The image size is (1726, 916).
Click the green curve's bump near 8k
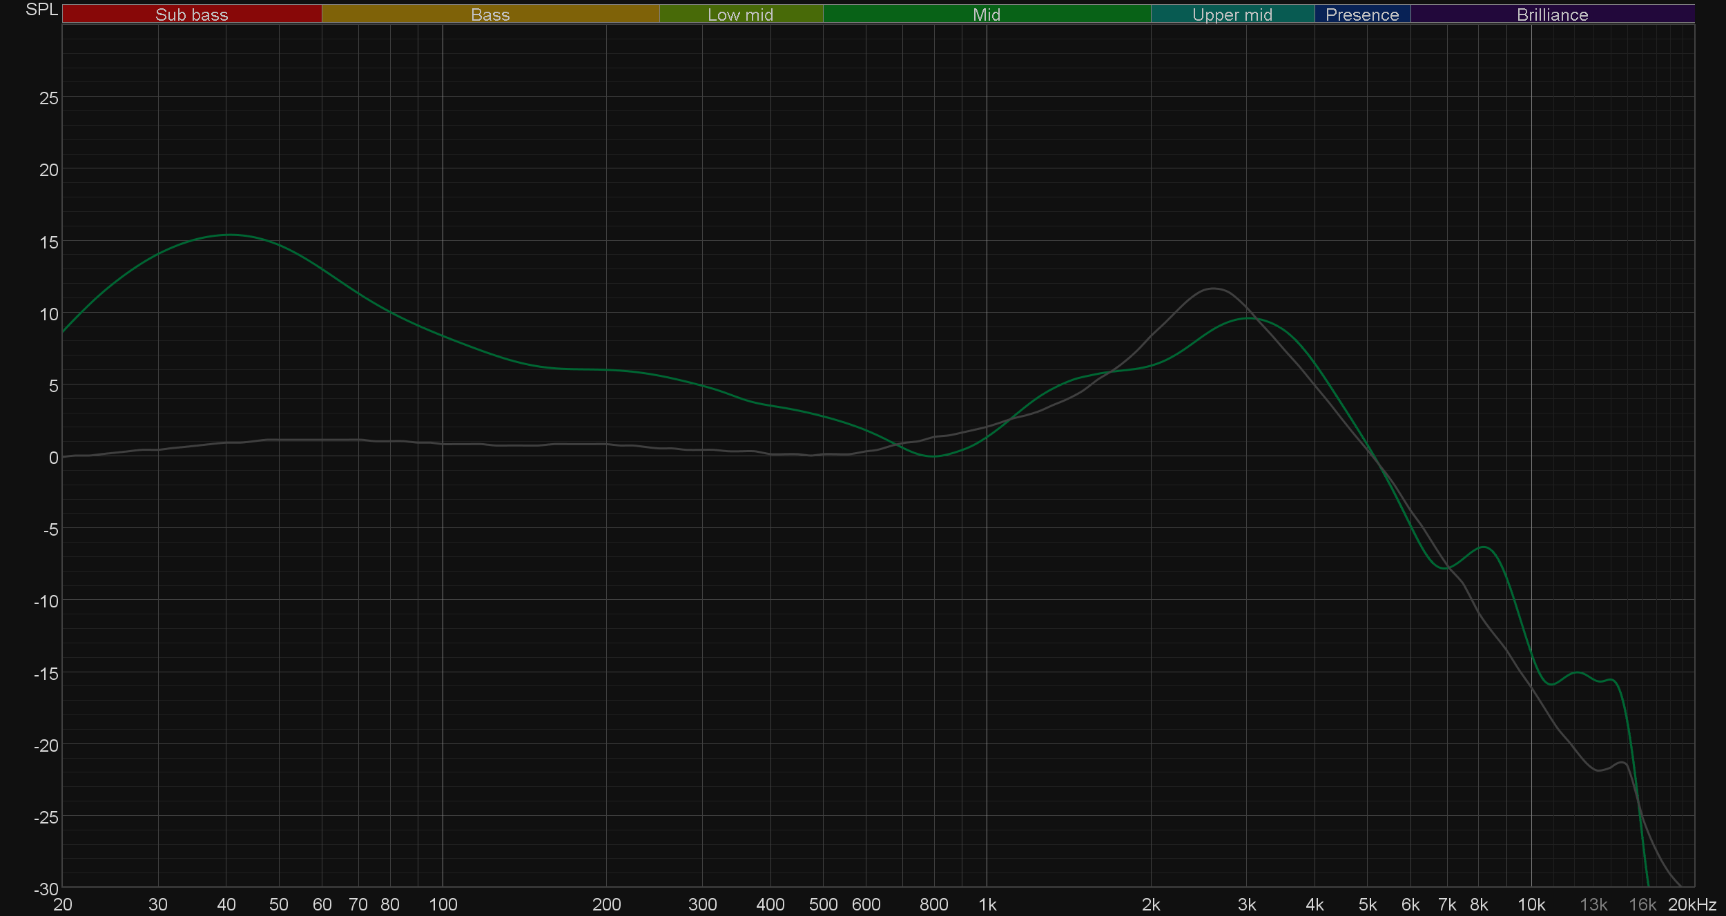coord(1484,547)
